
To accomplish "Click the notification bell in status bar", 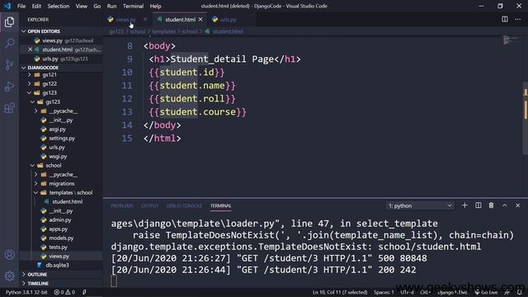I will (519, 292).
